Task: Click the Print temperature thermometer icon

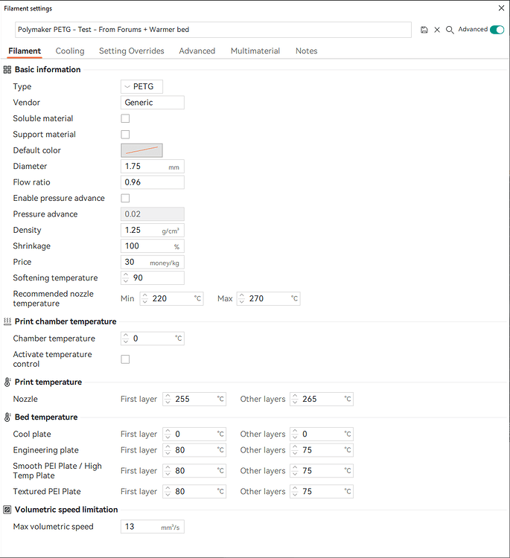Action: click(x=7, y=382)
